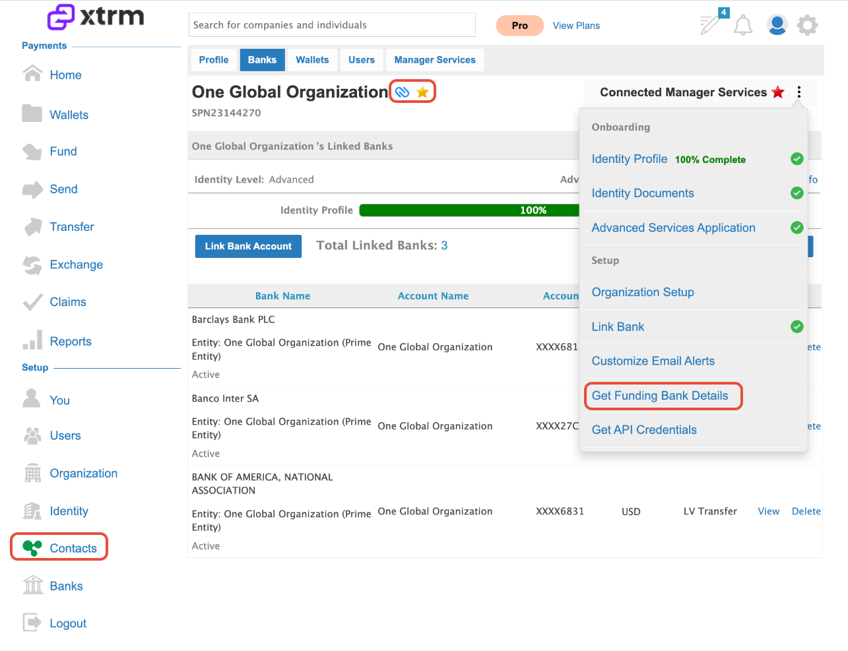The image size is (848, 651).
Task: Click the red star next to Connected Manager Services
Action: [778, 92]
